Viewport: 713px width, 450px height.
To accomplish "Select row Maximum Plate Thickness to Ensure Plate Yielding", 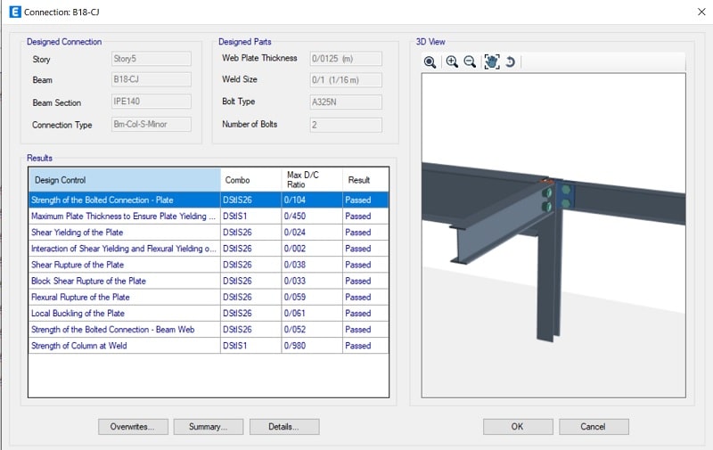I will (x=209, y=217).
